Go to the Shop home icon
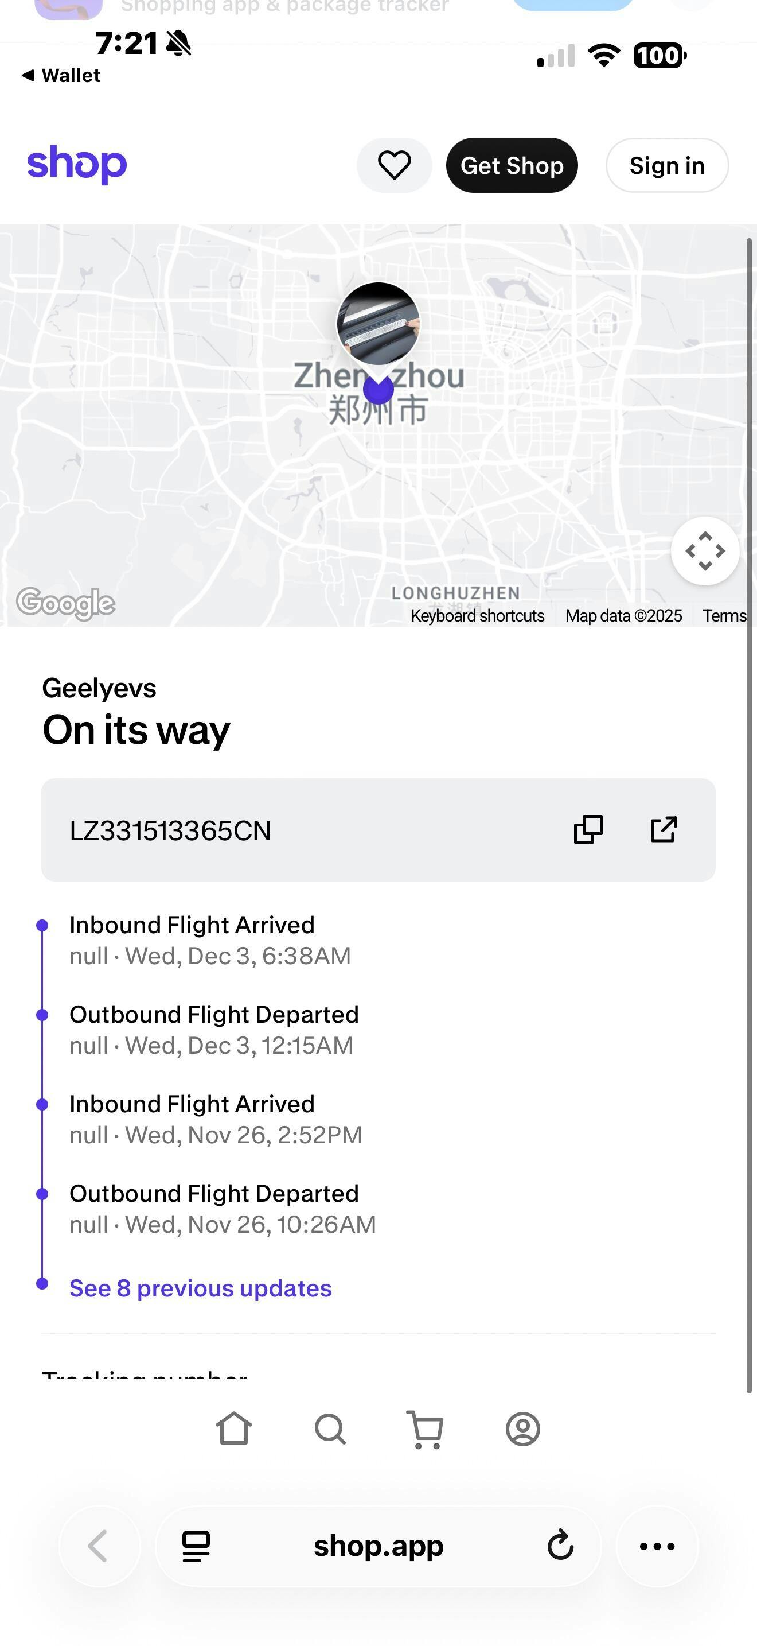Image resolution: width=757 pixels, height=1646 pixels. coord(233,1428)
